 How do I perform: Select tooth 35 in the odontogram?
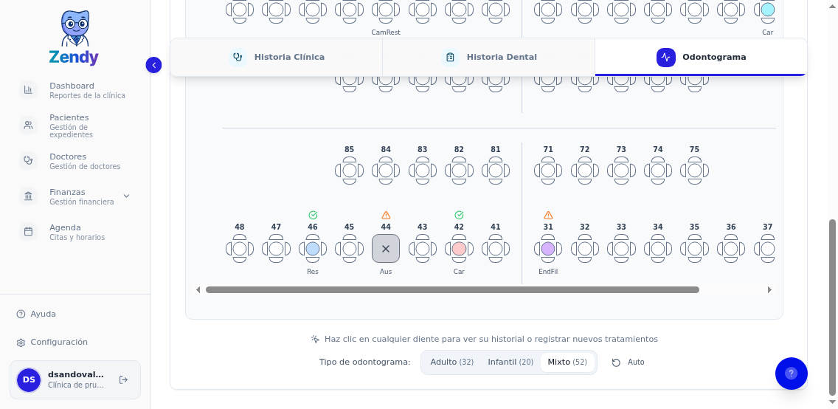[x=694, y=249]
